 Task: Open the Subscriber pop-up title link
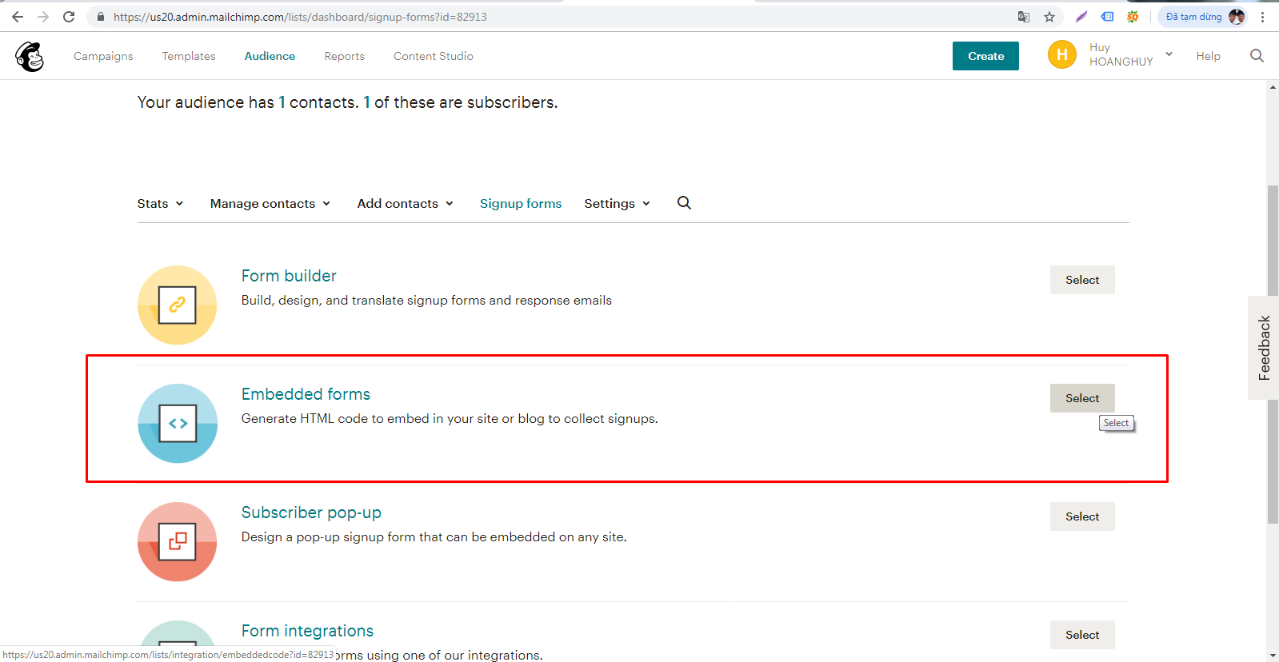click(311, 512)
